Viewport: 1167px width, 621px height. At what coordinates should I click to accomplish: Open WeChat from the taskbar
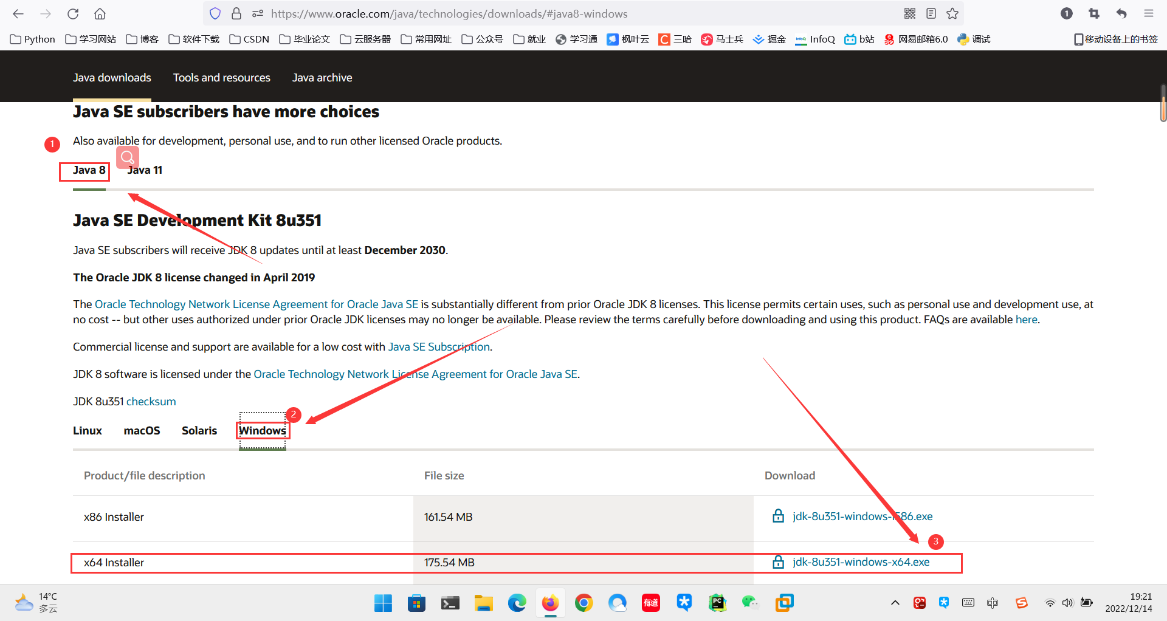tap(751, 603)
